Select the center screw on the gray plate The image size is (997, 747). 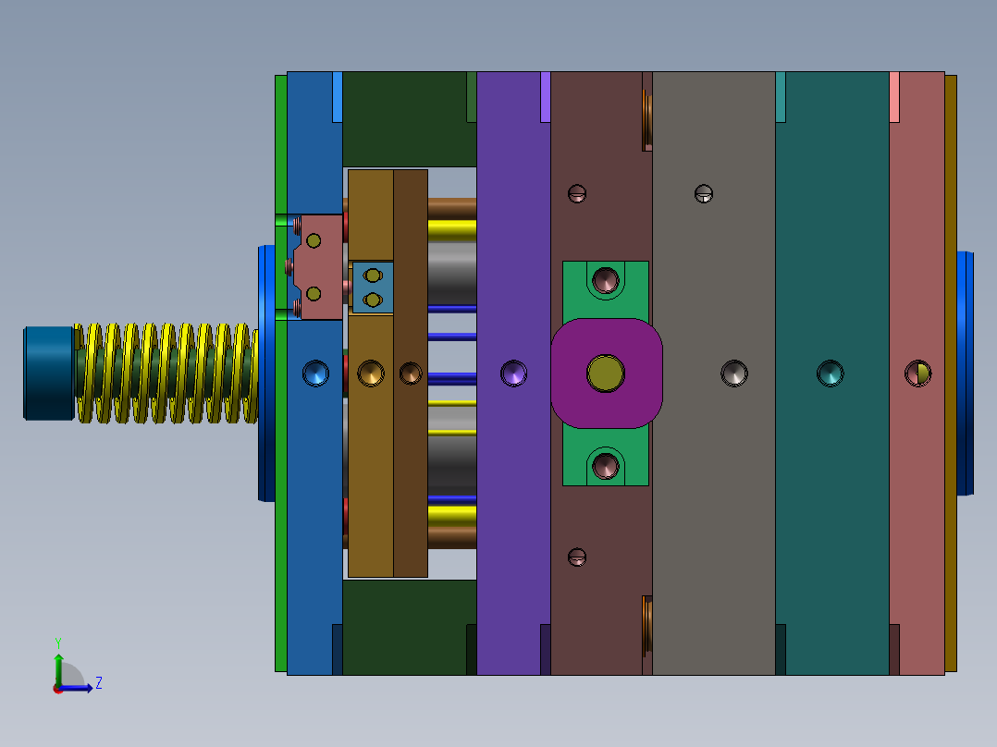(x=733, y=373)
